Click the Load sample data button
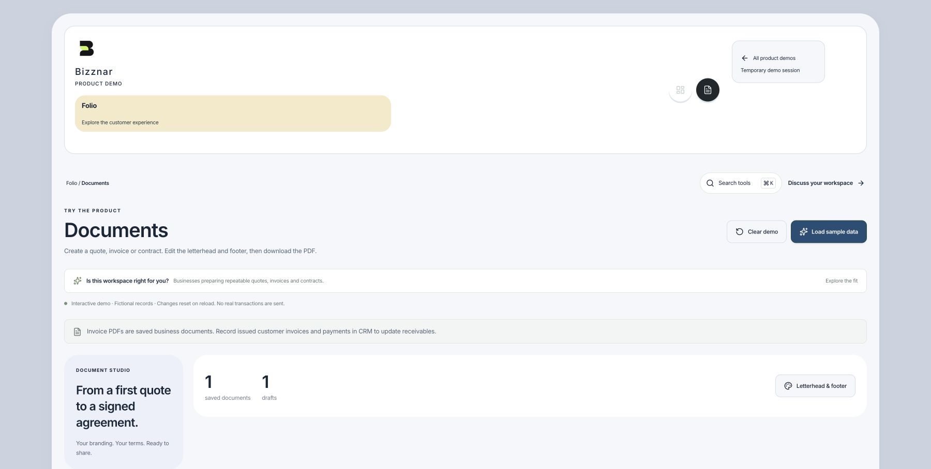 click(x=829, y=232)
